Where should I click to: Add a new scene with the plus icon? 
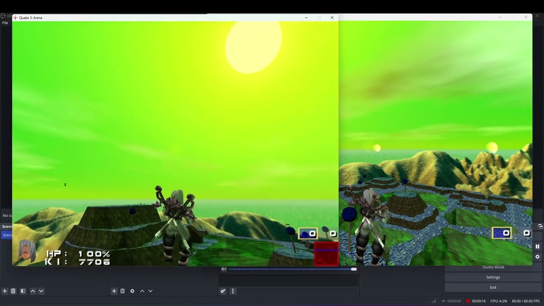(5, 291)
